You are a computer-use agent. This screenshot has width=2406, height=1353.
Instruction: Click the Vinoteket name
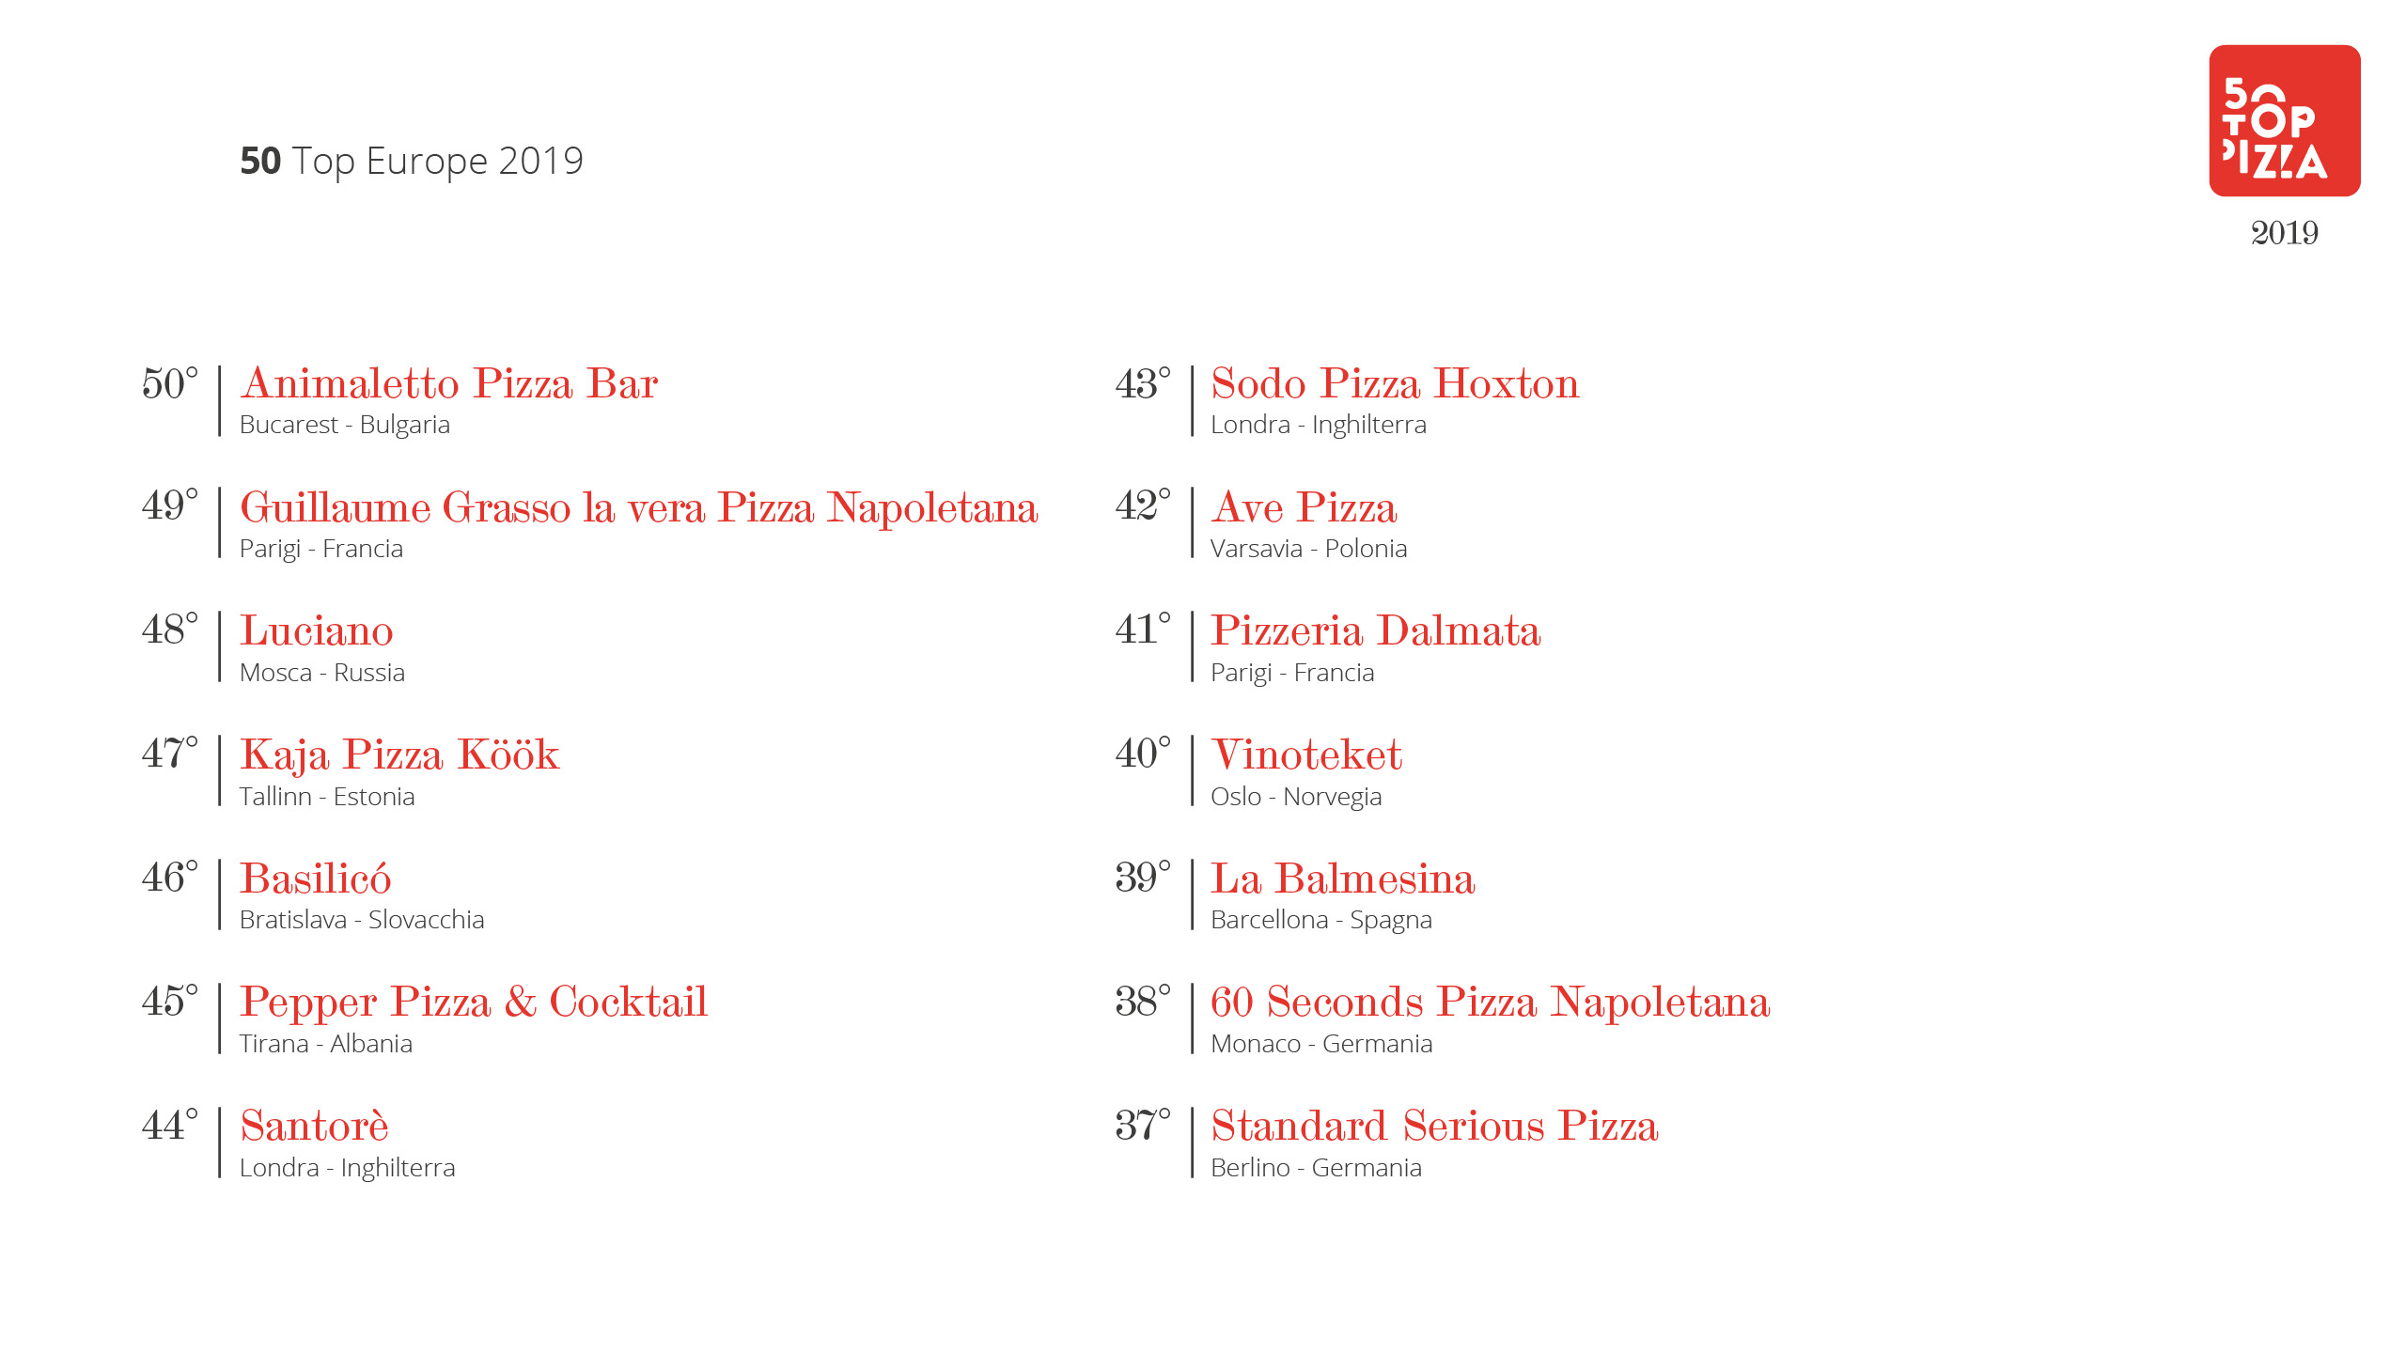[1306, 755]
